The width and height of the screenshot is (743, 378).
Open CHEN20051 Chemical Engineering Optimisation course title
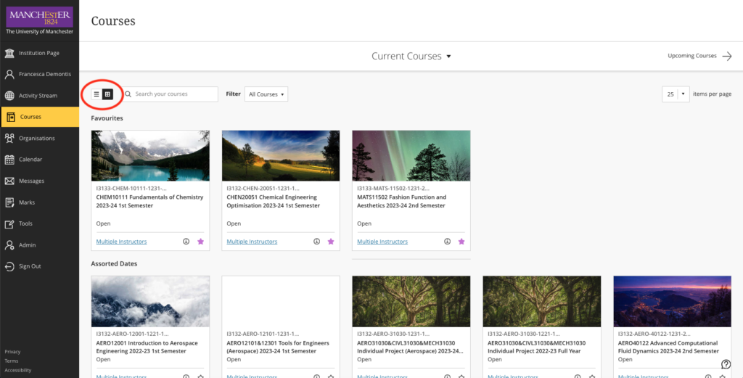pyautogui.click(x=274, y=201)
